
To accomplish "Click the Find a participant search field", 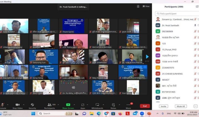I will pos(177,13).
